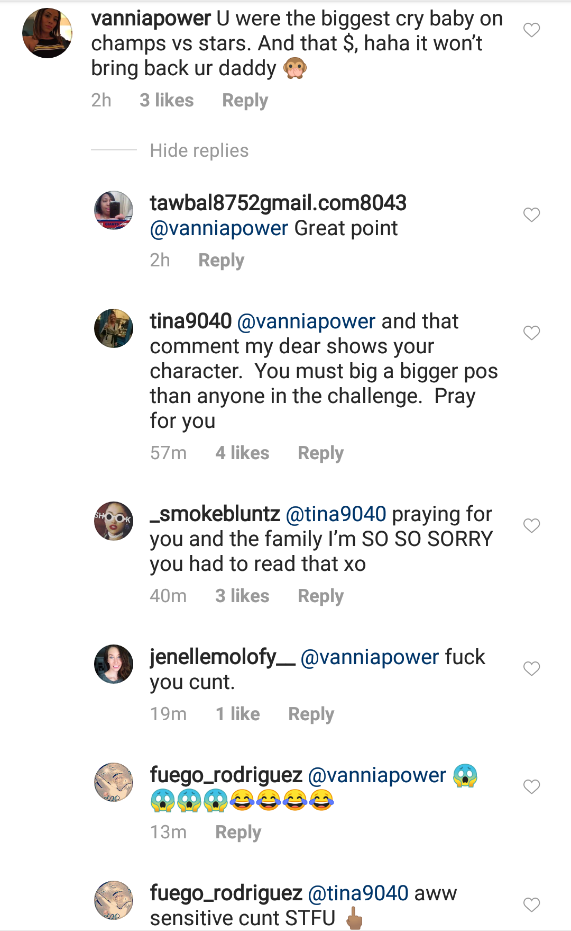The image size is (571, 931).
Task: Tap the heart beside tawbal8752gmail.com8043's reply
Action: tap(531, 214)
